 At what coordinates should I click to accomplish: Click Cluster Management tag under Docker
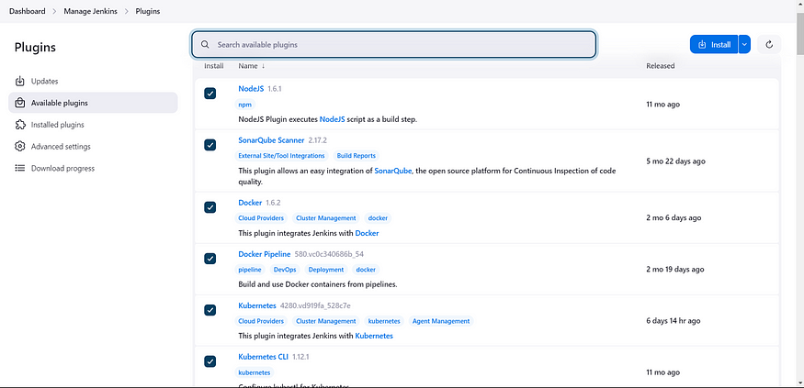[x=325, y=218]
